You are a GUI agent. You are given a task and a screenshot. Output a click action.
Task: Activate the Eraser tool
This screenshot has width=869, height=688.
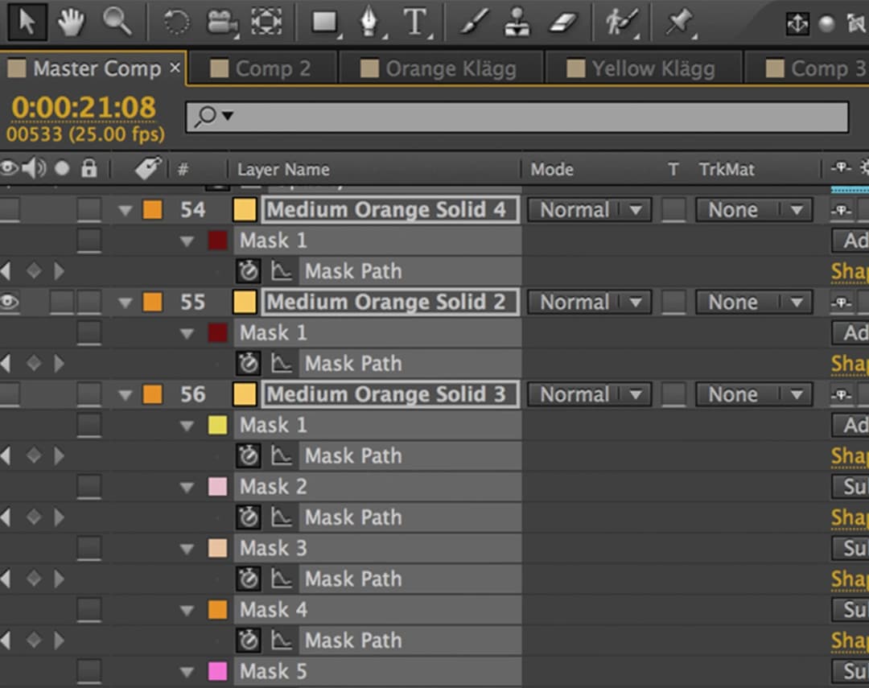(x=563, y=23)
